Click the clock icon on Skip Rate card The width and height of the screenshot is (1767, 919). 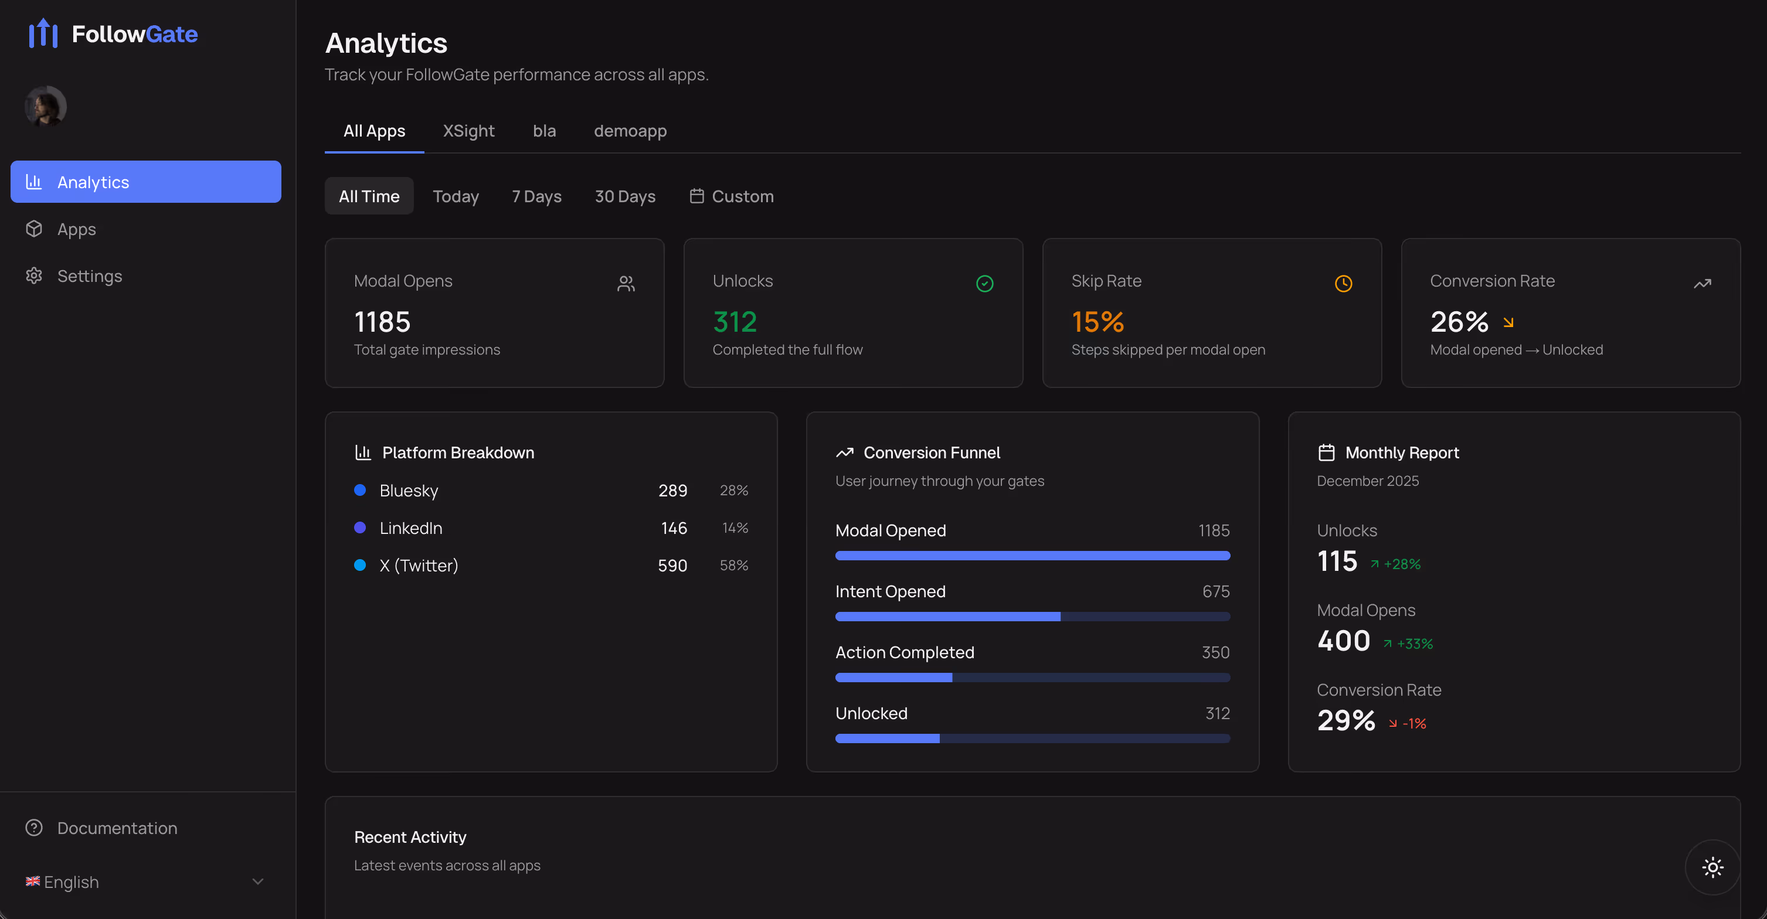pyautogui.click(x=1343, y=283)
